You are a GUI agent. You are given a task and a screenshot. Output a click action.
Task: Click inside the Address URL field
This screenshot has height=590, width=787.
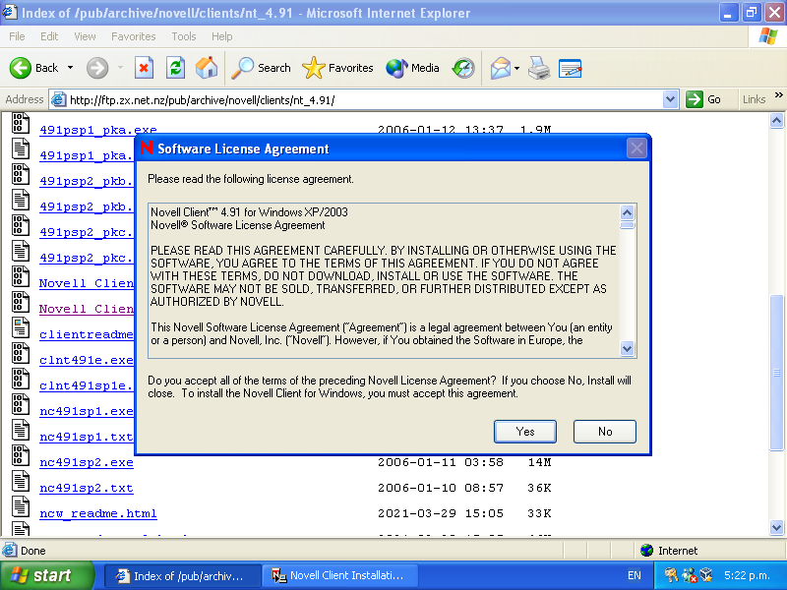tap(364, 100)
